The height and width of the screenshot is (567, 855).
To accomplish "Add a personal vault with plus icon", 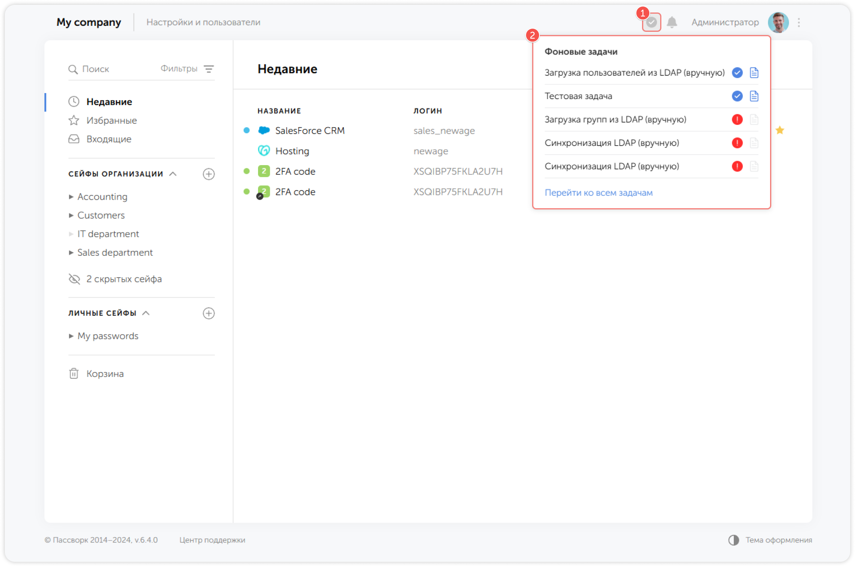I will pos(209,313).
